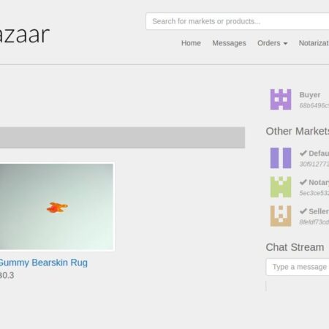Click the Gummy Bearskin Rug product image
This screenshot has height=329, width=329.
[56, 207]
